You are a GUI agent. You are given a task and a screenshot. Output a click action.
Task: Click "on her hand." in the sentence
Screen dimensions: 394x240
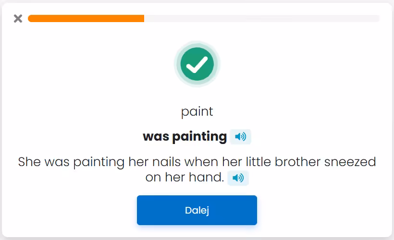(185, 178)
